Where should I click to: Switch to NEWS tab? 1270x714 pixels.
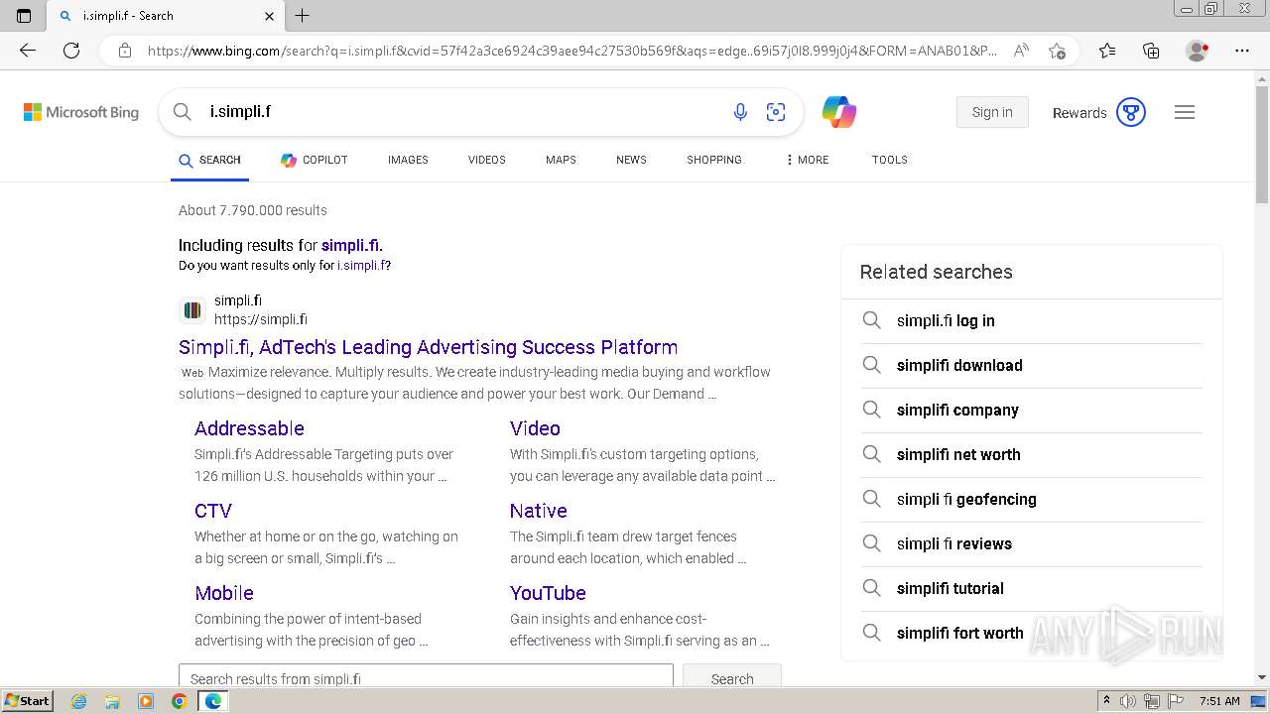(631, 160)
